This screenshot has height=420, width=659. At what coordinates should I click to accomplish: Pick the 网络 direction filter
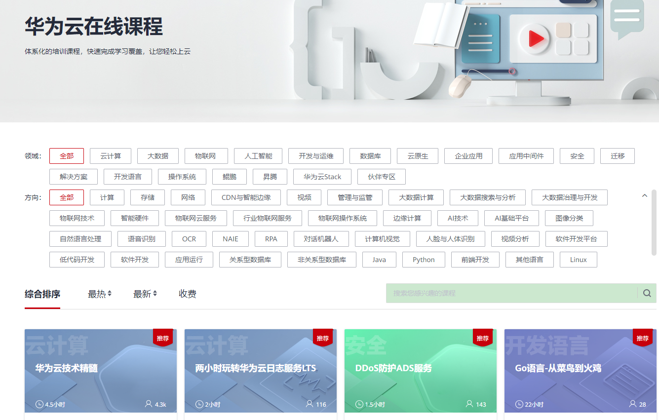(188, 197)
